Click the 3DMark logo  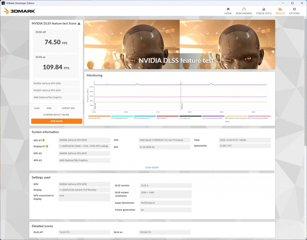click(19, 11)
